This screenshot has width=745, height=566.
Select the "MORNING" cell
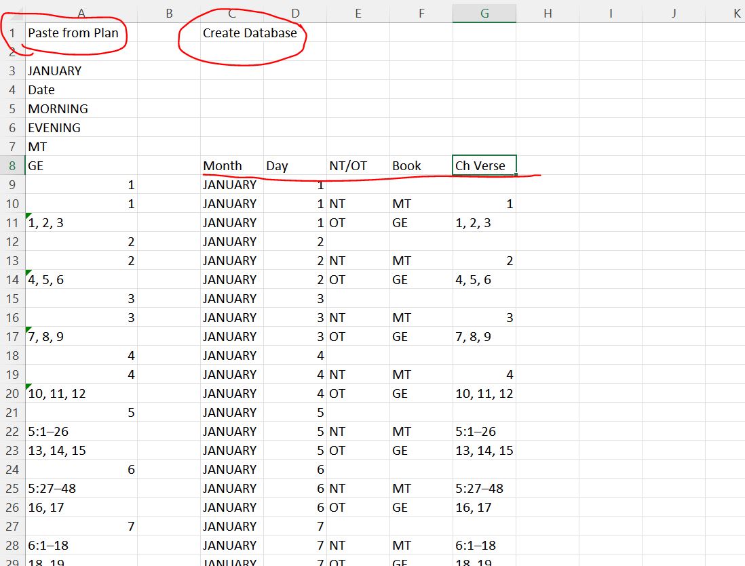81,108
